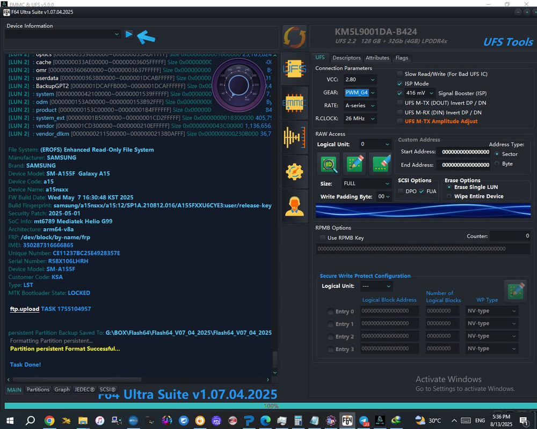This screenshot has width=537, height=429.
Task: Switch to the Attributes tab
Action: click(377, 58)
